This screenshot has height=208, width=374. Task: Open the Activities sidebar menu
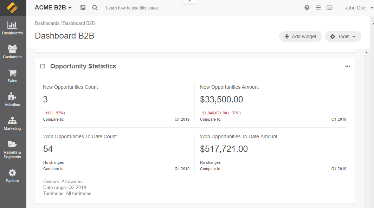pos(12,100)
